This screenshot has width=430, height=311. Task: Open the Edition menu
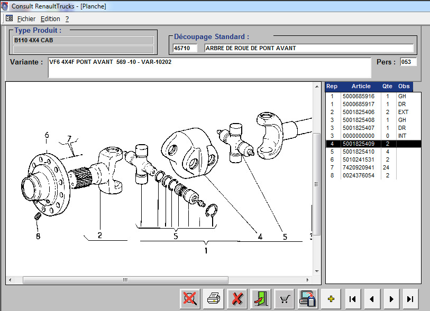[50, 18]
